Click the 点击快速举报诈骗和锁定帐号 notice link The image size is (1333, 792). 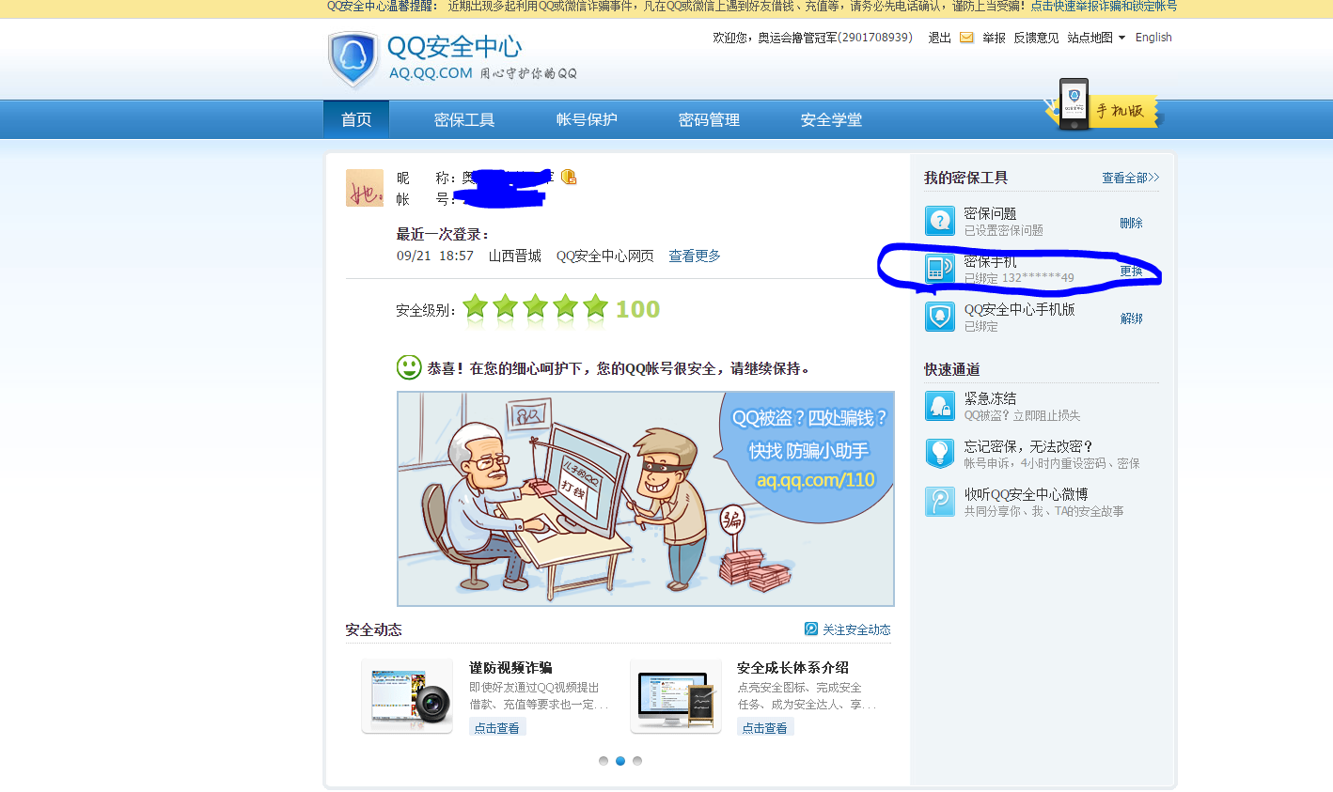1104,7
